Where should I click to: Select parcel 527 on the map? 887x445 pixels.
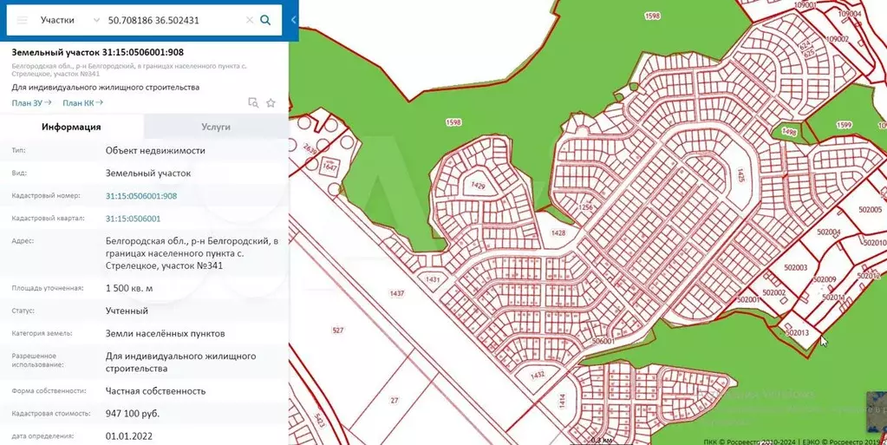tap(338, 330)
